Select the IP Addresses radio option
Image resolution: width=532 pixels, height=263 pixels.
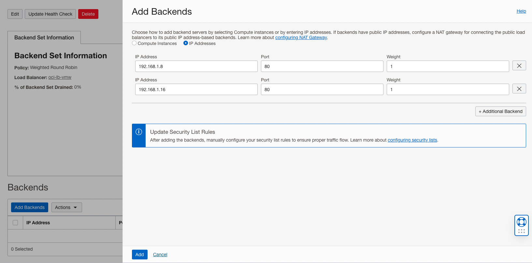tap(186, 43)
